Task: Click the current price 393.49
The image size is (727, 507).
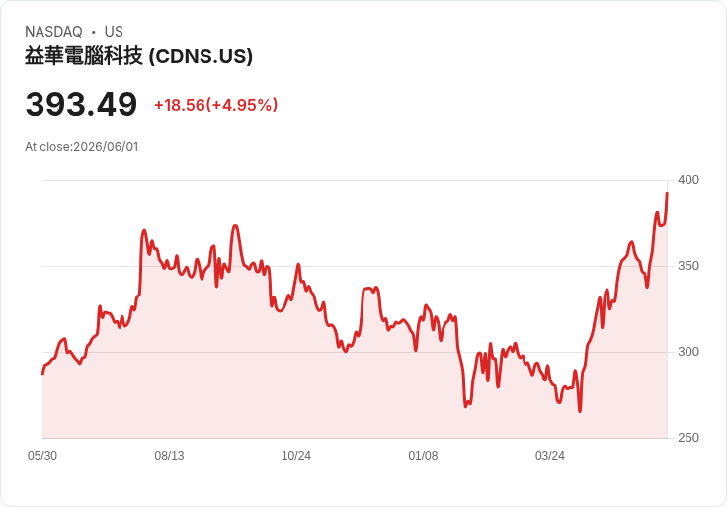Action: tap(81, 104)
